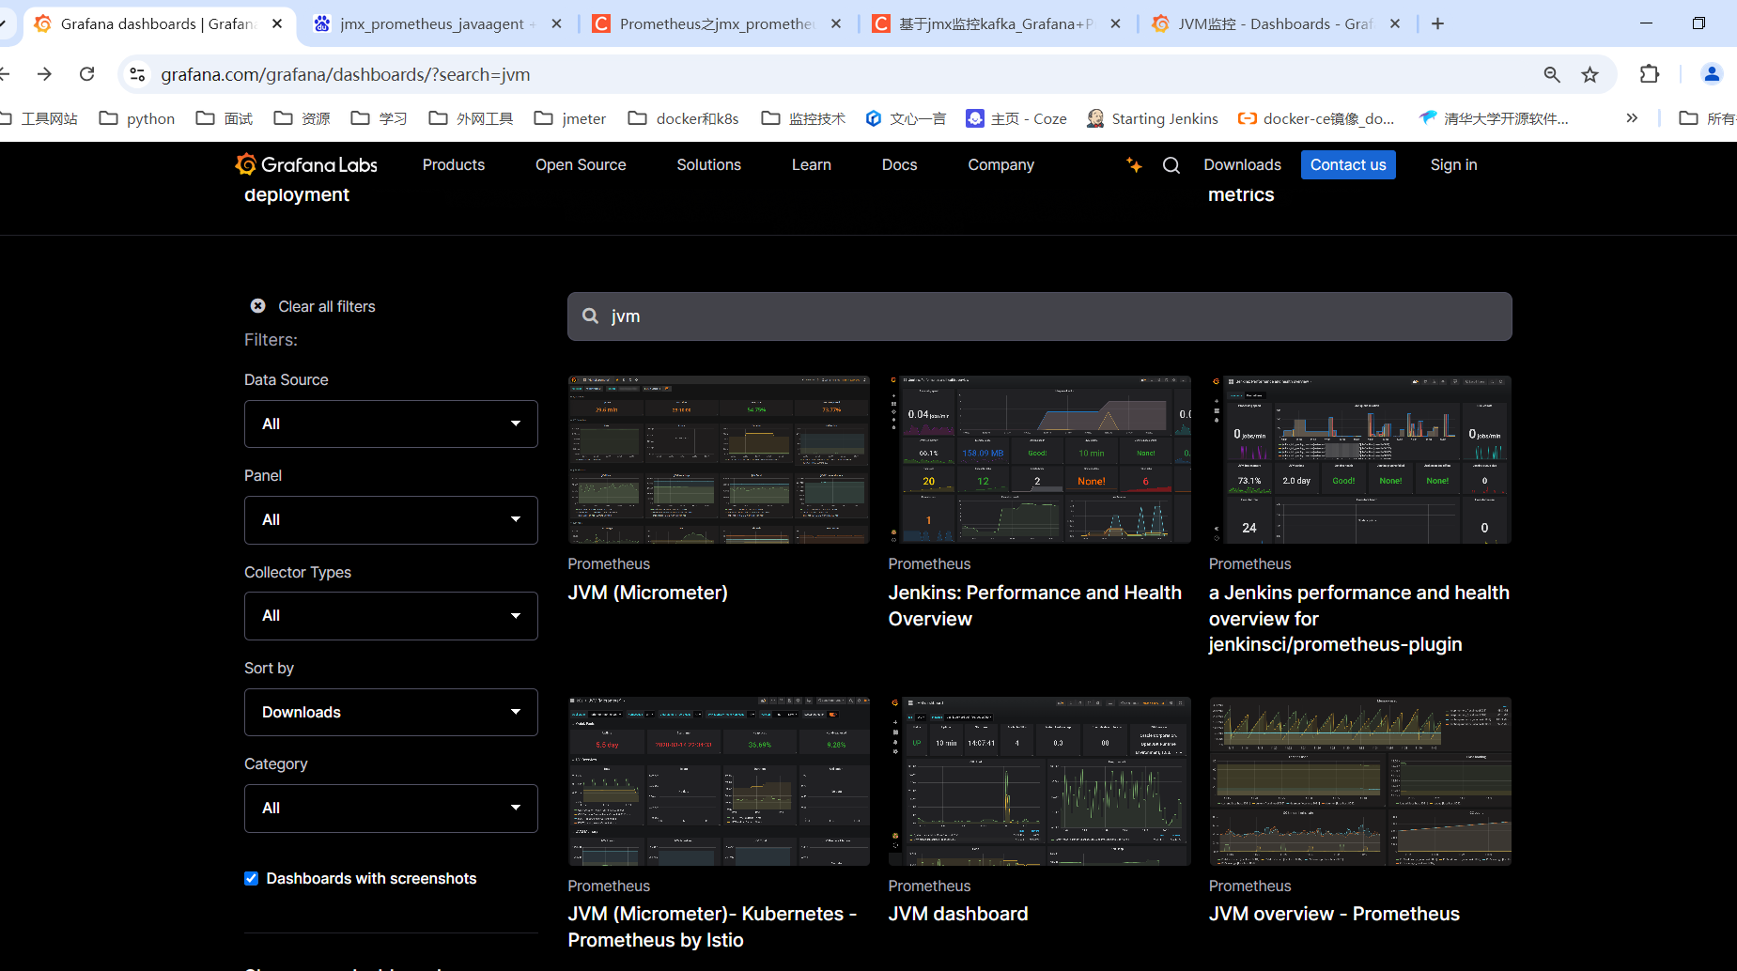Open the Learn navigation menu

812,165
